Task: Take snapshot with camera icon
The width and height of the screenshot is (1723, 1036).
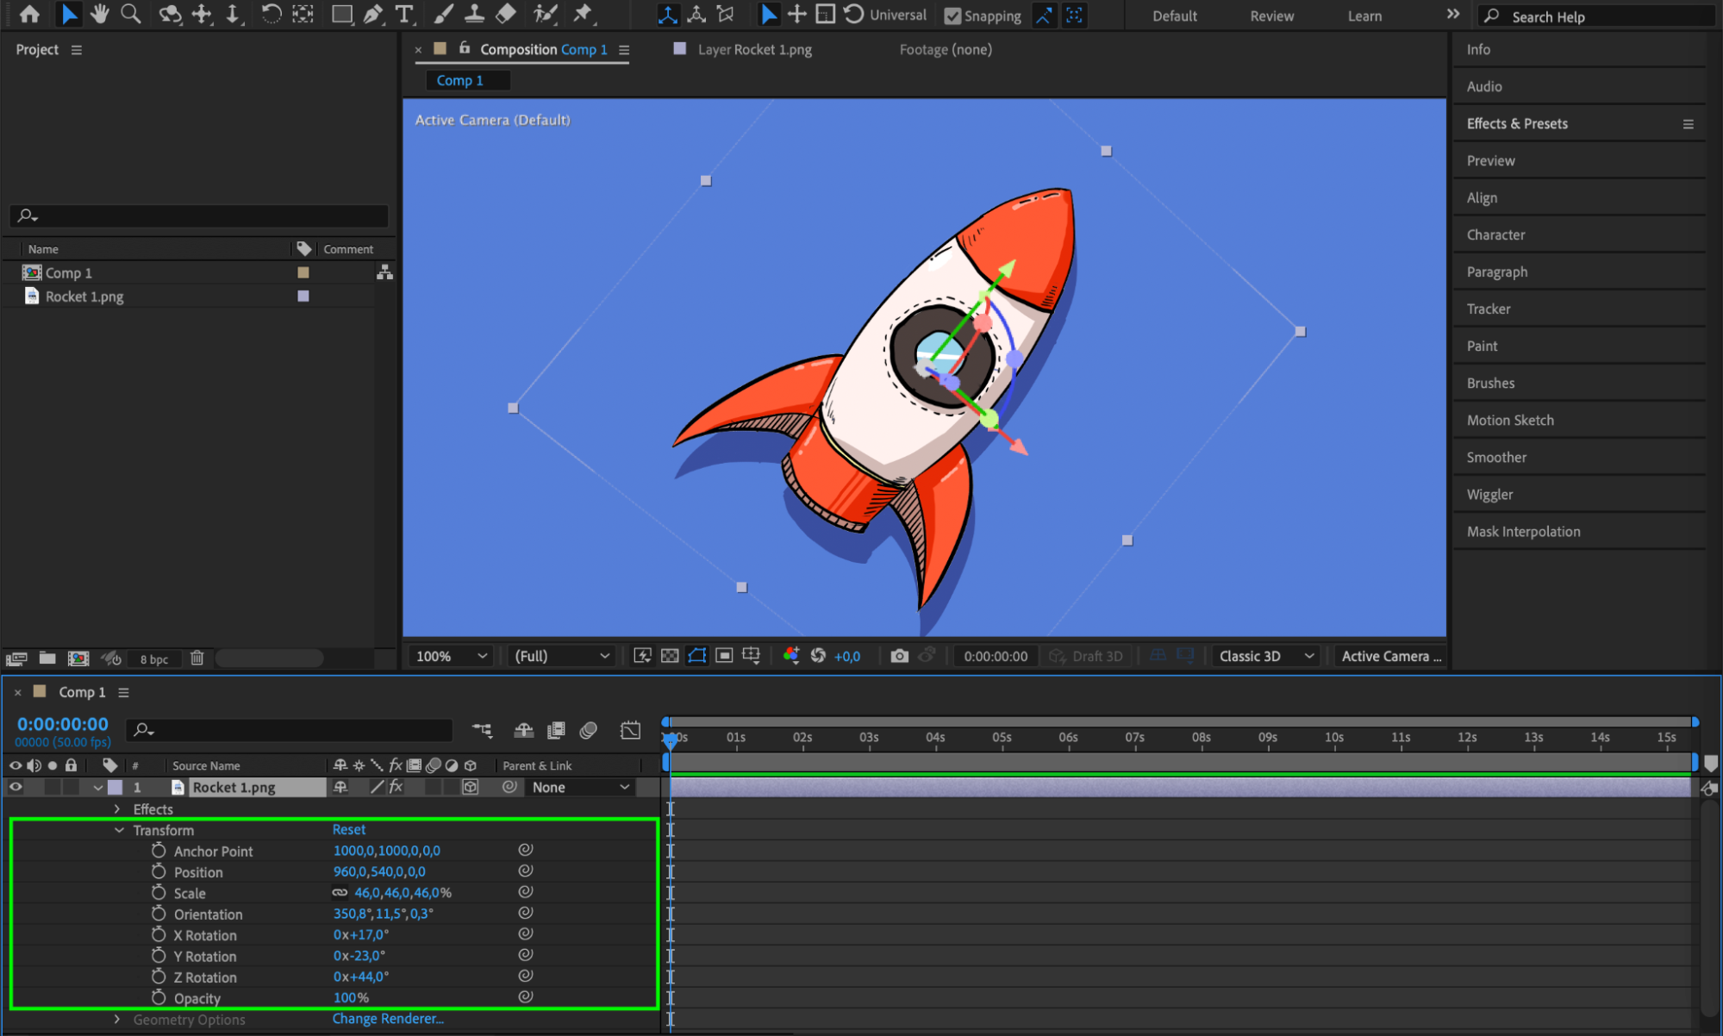Action: coord(899,656)
